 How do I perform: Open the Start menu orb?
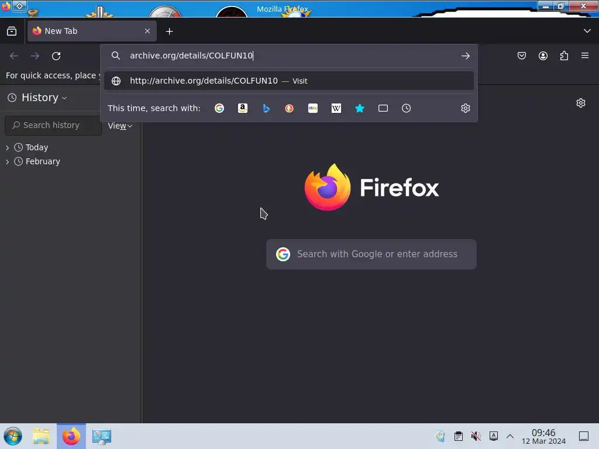point(13,436)
